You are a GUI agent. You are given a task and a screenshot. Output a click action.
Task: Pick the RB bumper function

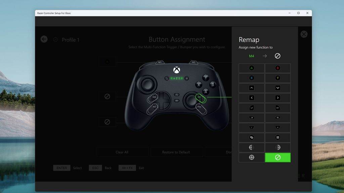coord(278,118)
